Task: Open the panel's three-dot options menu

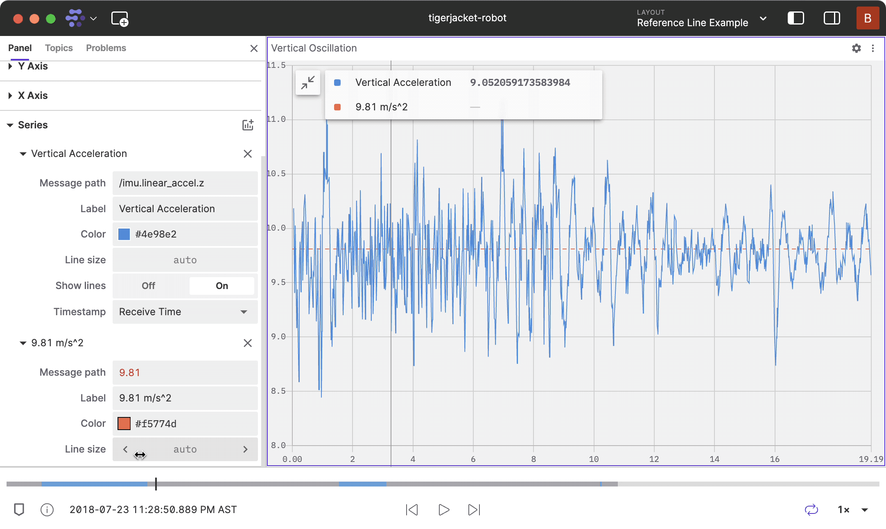Action: click(x=873, y=48)
